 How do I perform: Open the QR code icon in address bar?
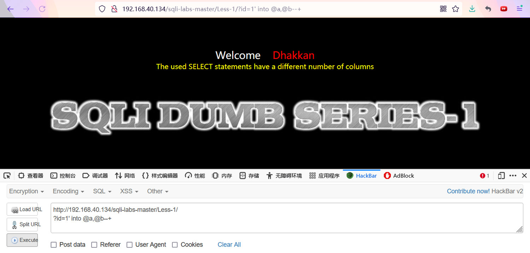click(x=443, y=9)
